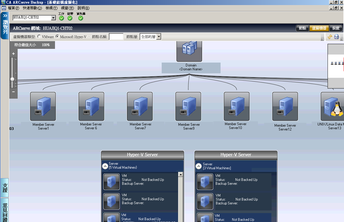Open the 檔案 menu
The height and width of the screenshot is (222, 344).
[x=13, y=8]
